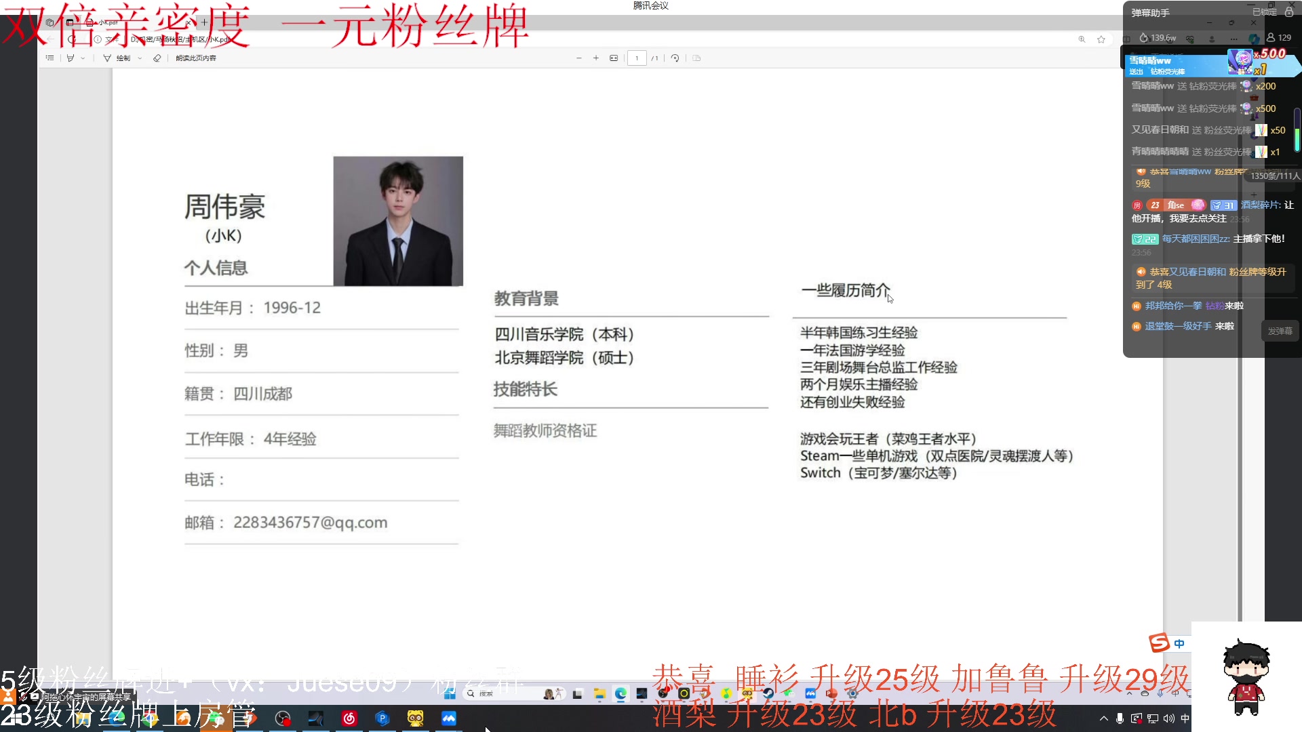Viewport: 1302px width, 732px height.
Task: Click 朗读此页内容 to read the page aloud
Action: point(195,58)
